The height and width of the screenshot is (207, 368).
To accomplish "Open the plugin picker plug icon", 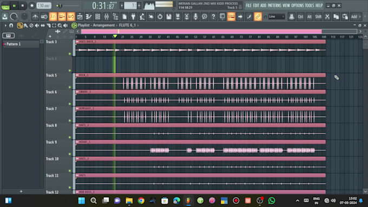I will click(133, 17).
